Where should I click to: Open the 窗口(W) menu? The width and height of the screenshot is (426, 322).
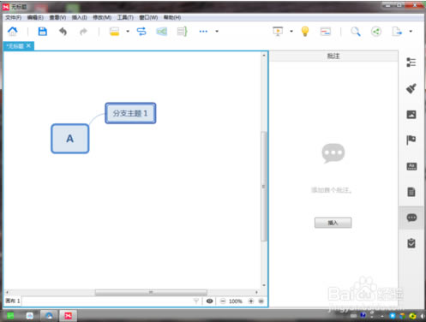coord(148,17)
